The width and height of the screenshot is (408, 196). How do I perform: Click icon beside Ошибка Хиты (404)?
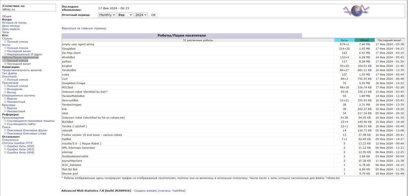[5, 152]
